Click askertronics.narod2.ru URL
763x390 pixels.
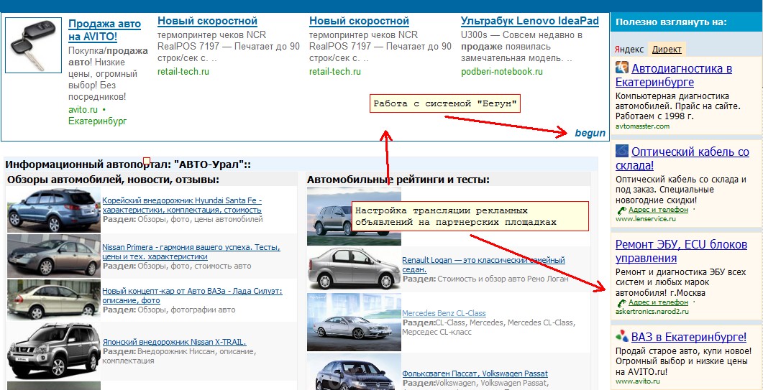(652, 311)
